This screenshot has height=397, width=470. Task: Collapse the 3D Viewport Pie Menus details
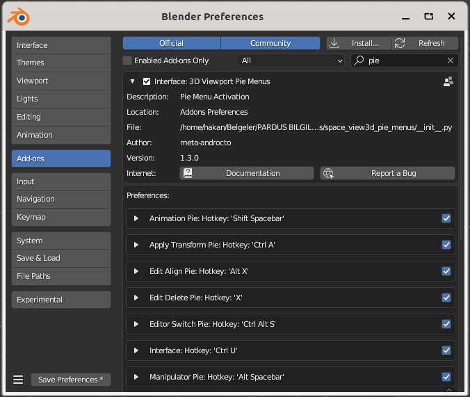click(132, 81)
